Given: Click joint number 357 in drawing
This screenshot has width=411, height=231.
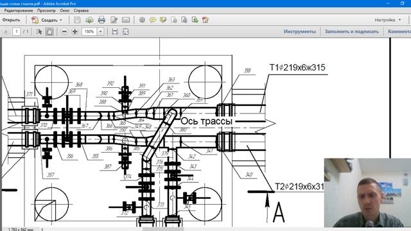Looking at the screenshot, I should (51, 175).
